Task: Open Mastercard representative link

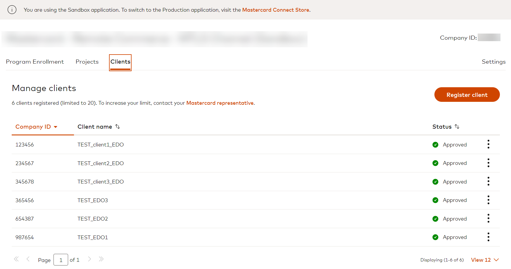Action: click(220, 103)
